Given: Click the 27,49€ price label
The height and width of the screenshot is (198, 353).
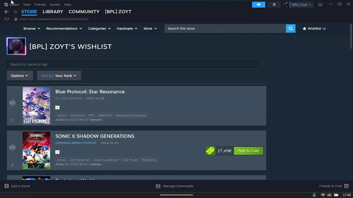Looking at the screenshot, I should tap(224, 151).
